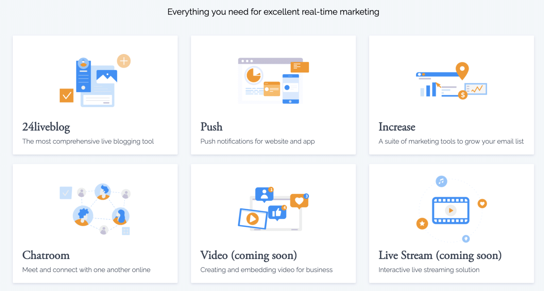Open the 24liveblog heading link
Screen dimensions: 544x291
click(46, 127)
